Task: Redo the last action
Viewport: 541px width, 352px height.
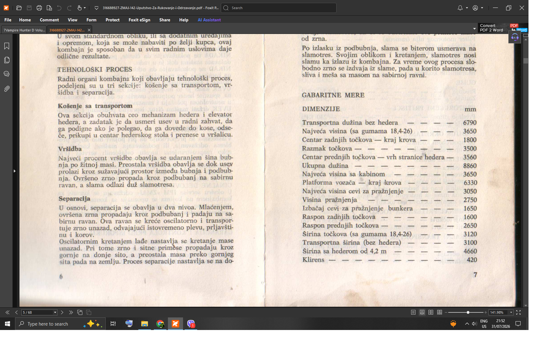Action: pos(69,8)
